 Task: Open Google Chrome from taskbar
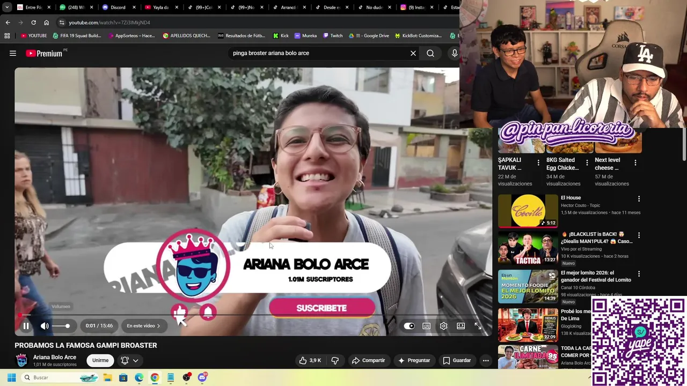point(155,377)
